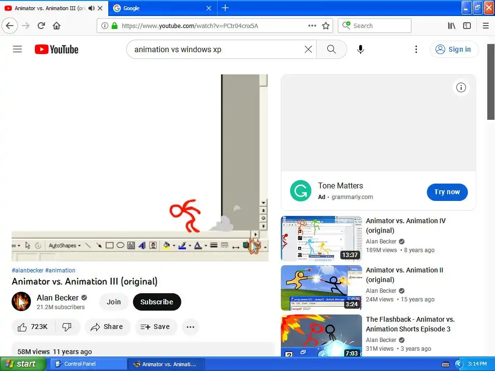The height and width of the screenshot is (371, 495).
Task: Like the video with thumbs up
Action: pos(33,327)
